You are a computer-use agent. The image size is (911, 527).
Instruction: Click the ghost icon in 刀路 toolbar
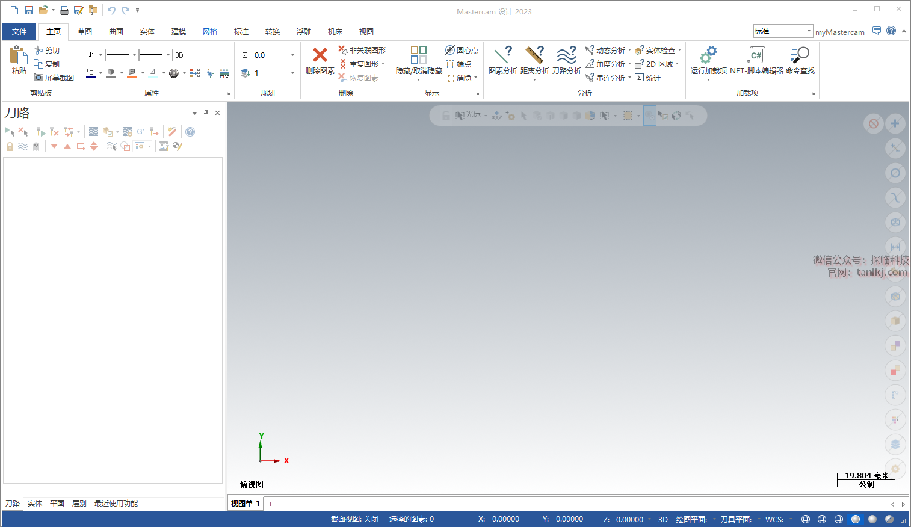pos(36,146)
